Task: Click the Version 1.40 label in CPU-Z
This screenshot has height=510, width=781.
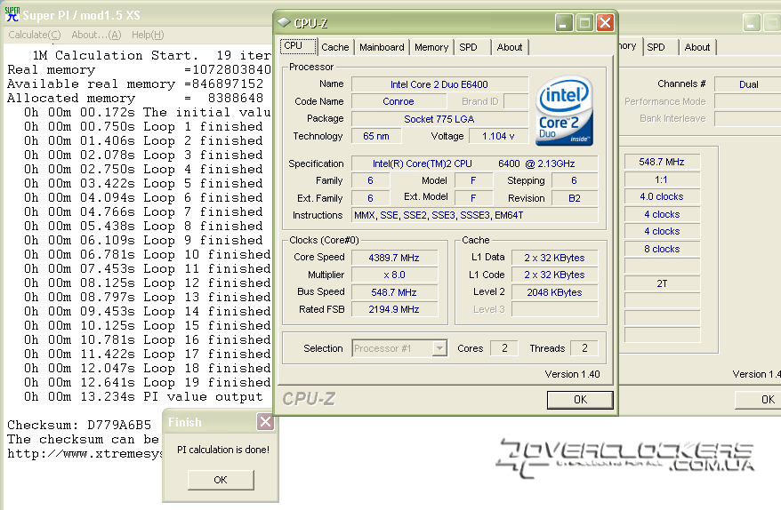Action: (572, 374)
